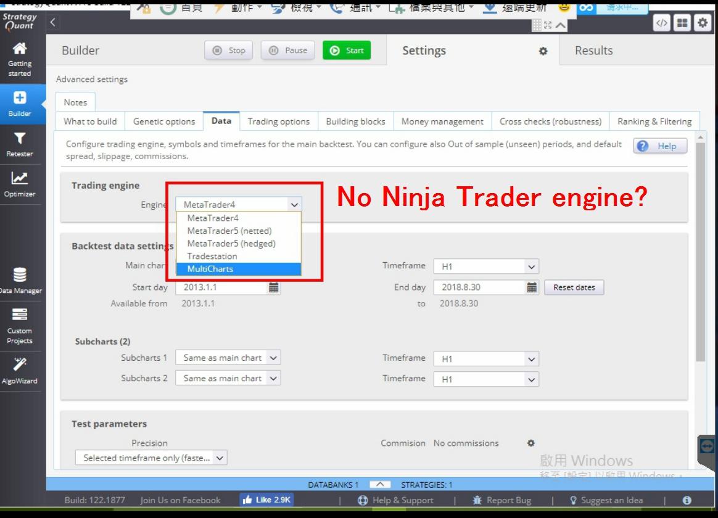This screenshot has width=718, height=518.
Task: Switch to the Genetic options tab
Action: click(x=164, y=121)
